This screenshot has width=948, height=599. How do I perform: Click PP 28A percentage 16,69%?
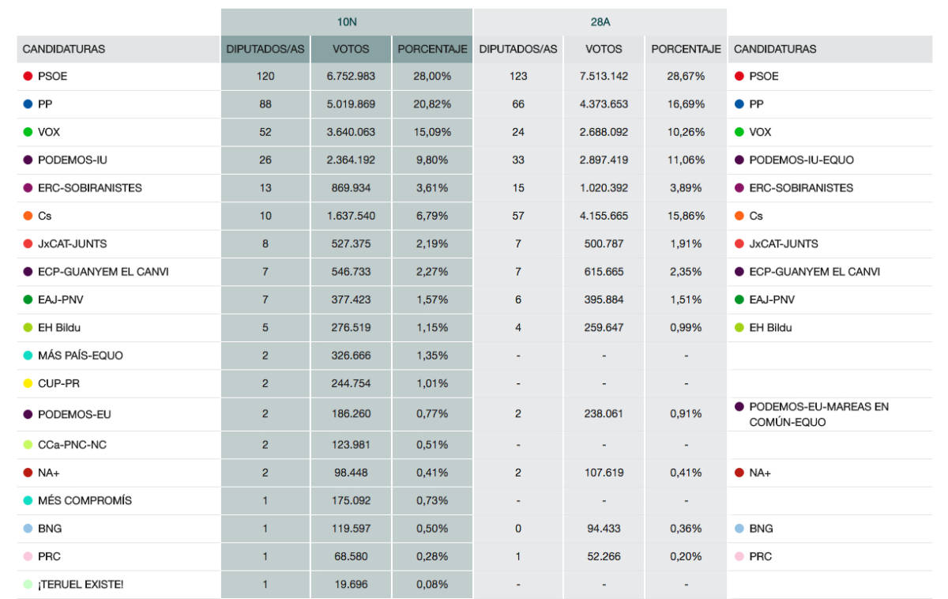click(685, 104)
